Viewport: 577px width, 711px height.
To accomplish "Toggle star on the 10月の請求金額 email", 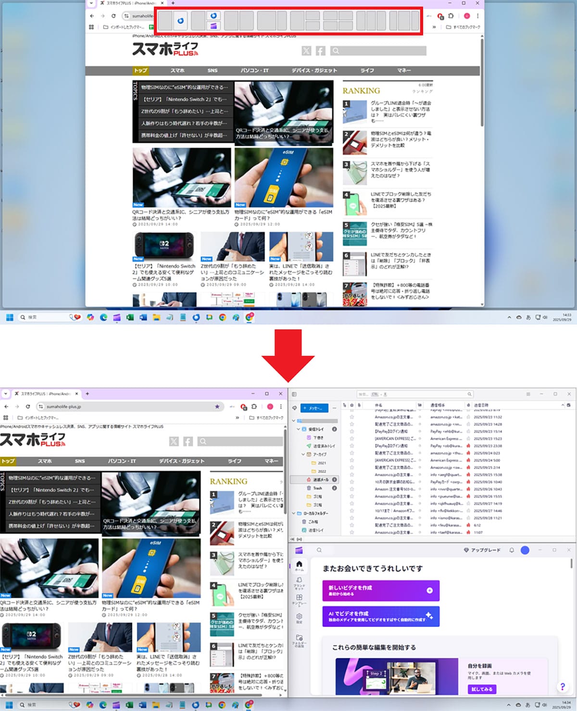I will coord(351,482).
